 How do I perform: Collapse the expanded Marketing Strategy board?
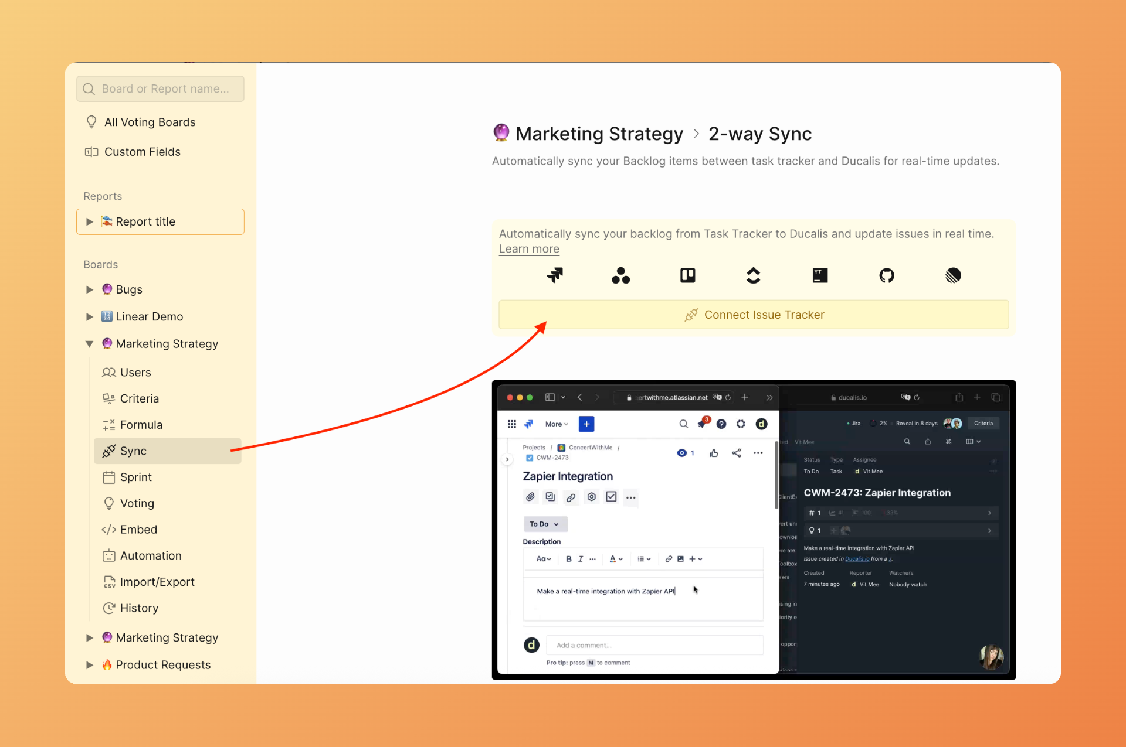click(x=90, y=344)
